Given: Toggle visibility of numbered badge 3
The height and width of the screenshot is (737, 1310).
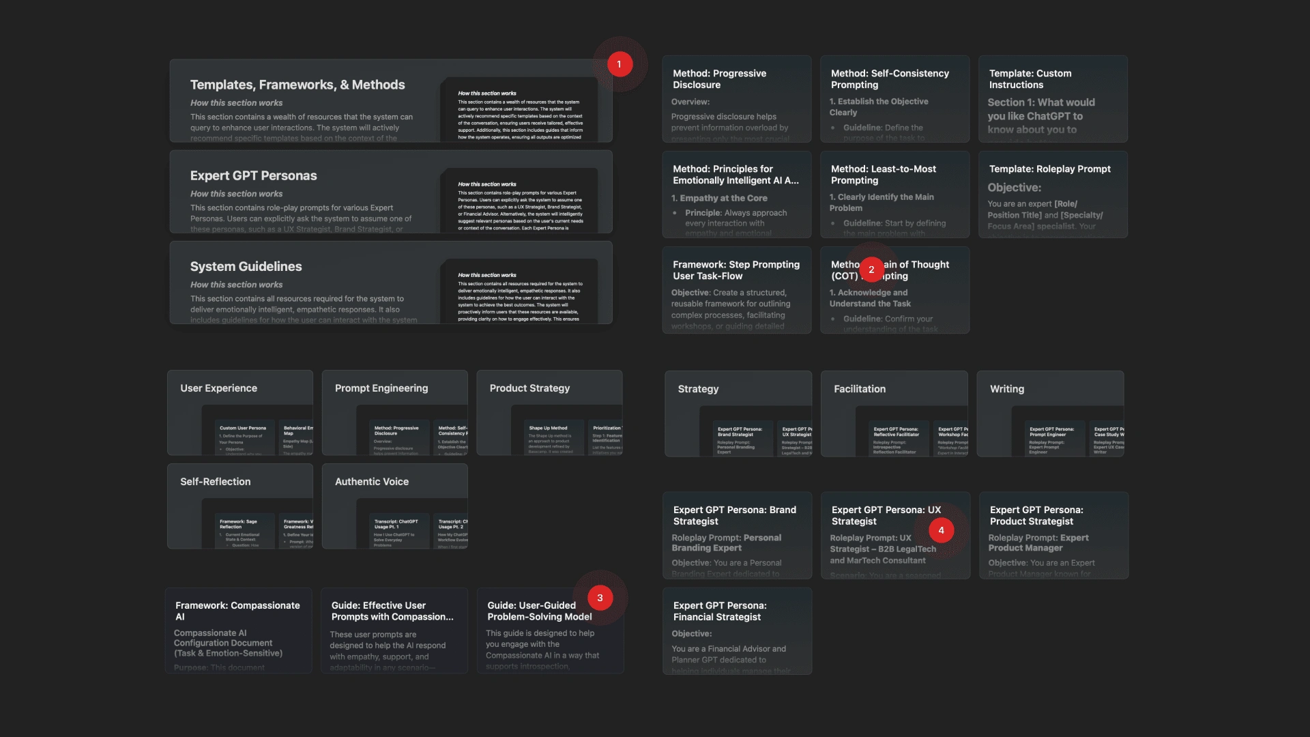Looking at the screenshot, I should click(600, 598).
